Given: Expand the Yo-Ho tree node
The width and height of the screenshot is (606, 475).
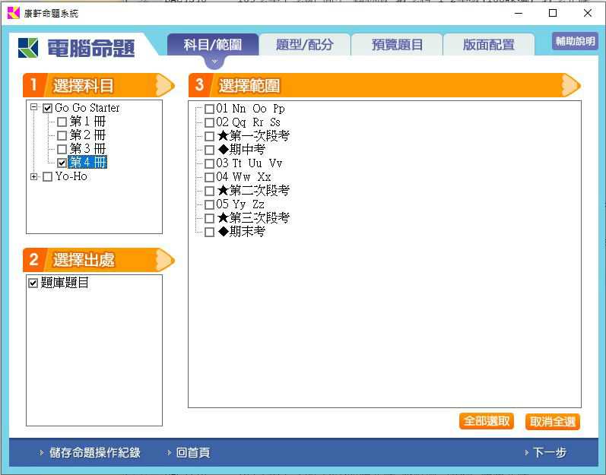Looking at the screenshot, I should click(x=34, y=176).
